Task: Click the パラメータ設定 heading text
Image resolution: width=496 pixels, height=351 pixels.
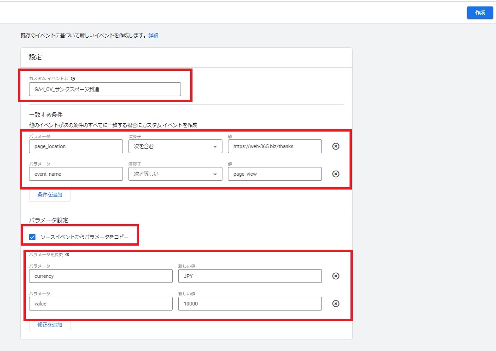Action: click(48, 220)
